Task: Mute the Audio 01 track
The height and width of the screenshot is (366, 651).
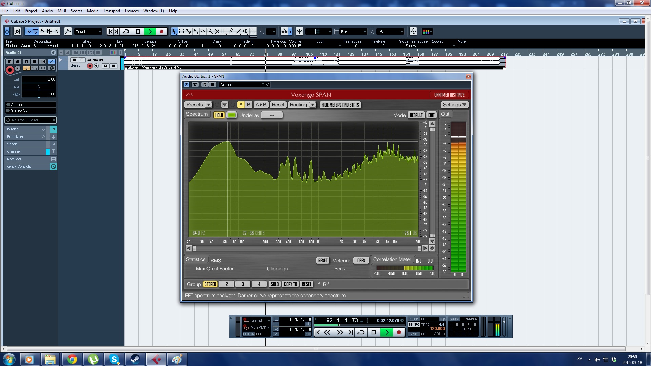Action: point(74,60)
